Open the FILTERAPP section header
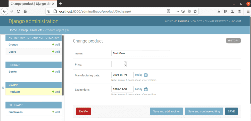Screen dimensions: 251x121 [33, 105]
